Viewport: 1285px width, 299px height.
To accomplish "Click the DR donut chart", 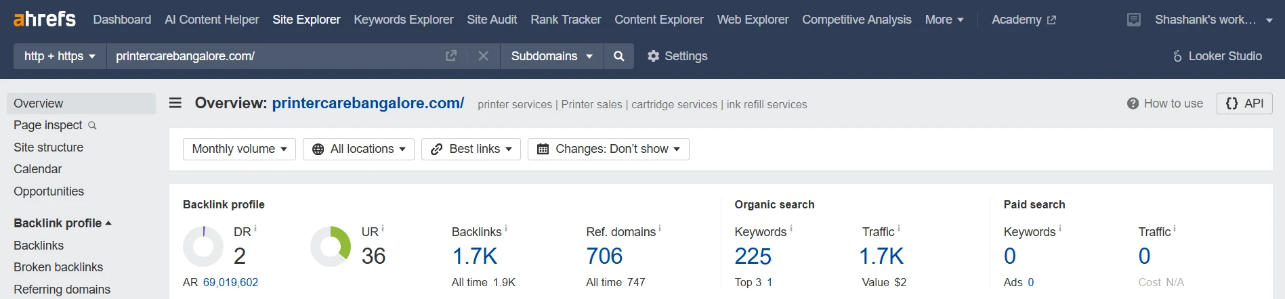I will click(x=203, y=246).
